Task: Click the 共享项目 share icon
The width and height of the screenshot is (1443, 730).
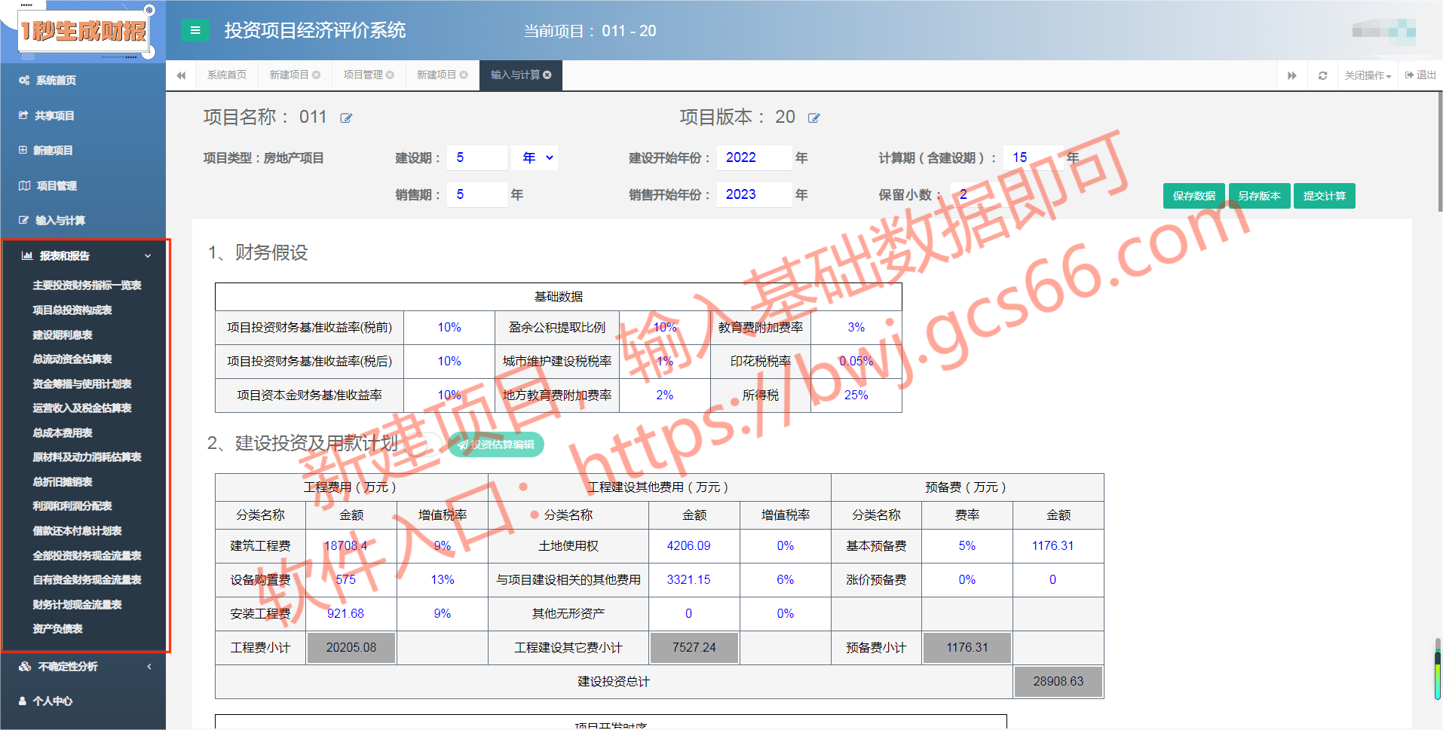Action: [x=23, y=115]
